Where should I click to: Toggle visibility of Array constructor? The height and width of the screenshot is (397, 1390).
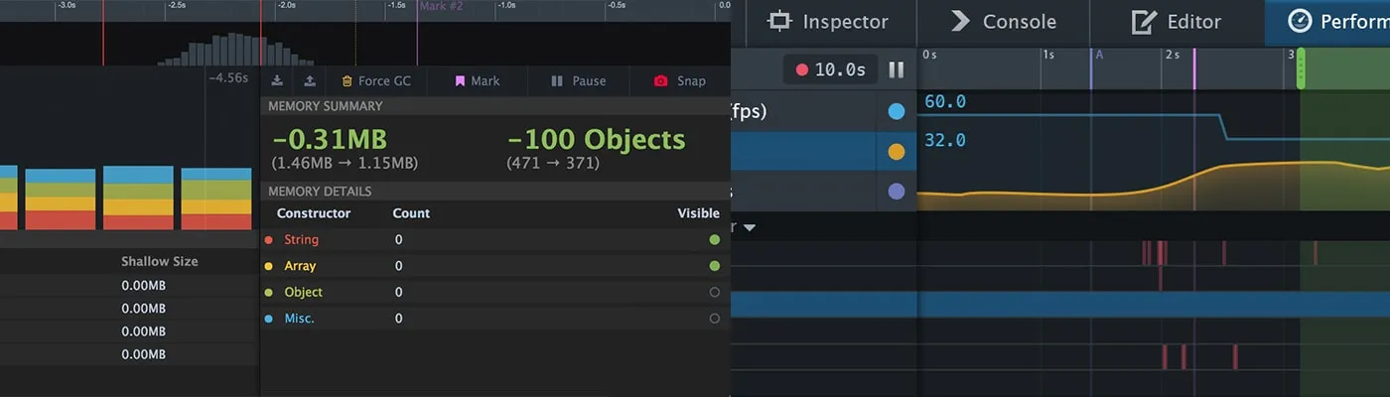point(714,266)
